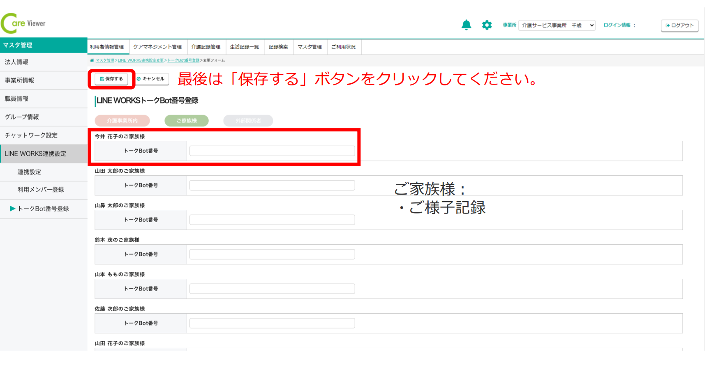Screen dimensions: 716x381
Task: Switch to the 介護記録管理 tab
Action: pos(206,47)
